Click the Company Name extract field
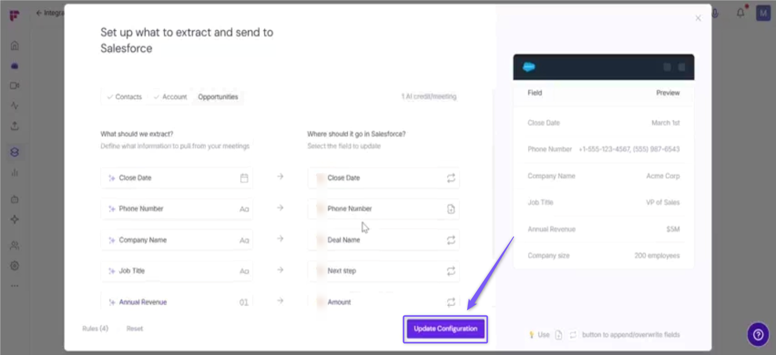The image size is (776, 355). point(177,240)
